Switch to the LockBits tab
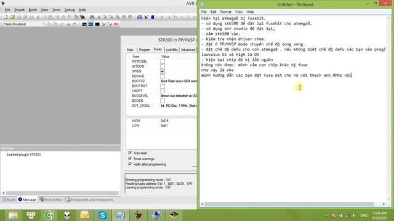The image size is (394, 221). pyautogui.click(x=172, y=50)
